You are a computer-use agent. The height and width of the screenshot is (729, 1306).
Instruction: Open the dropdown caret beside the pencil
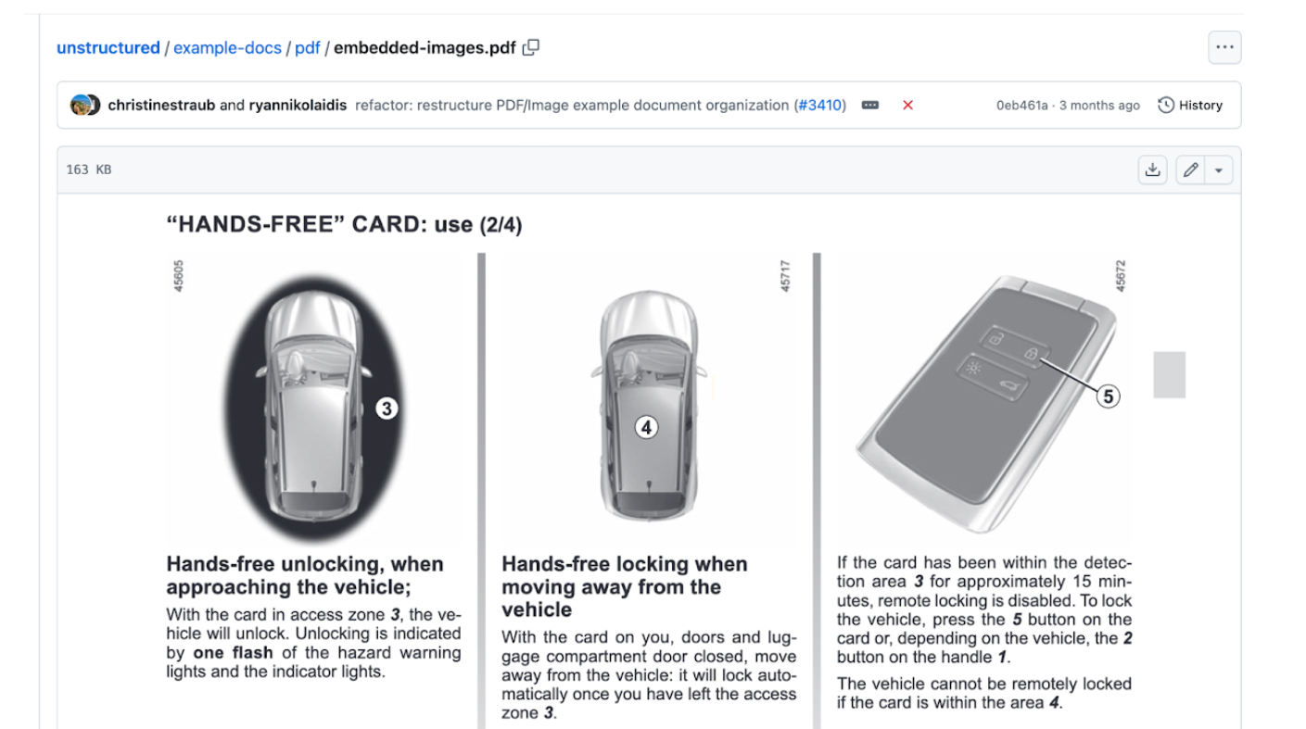point(1219,170)
